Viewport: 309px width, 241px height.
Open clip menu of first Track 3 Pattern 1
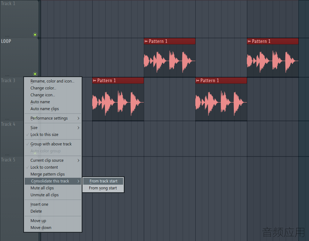coord(95,80)
